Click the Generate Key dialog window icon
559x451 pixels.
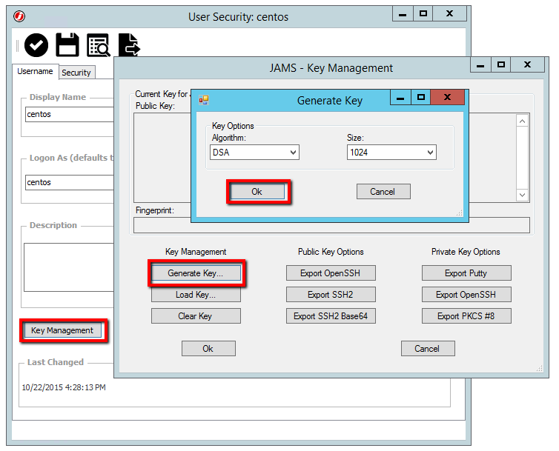coord(204,100)
